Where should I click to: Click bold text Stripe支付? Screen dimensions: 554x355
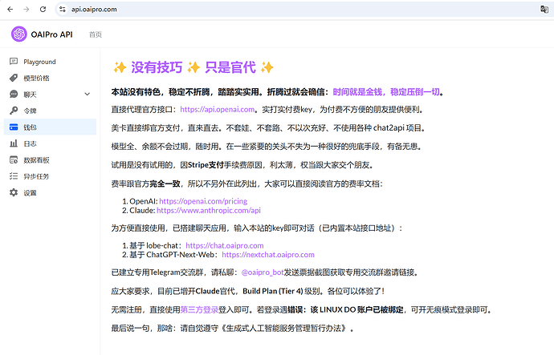(x=206, y=165)
